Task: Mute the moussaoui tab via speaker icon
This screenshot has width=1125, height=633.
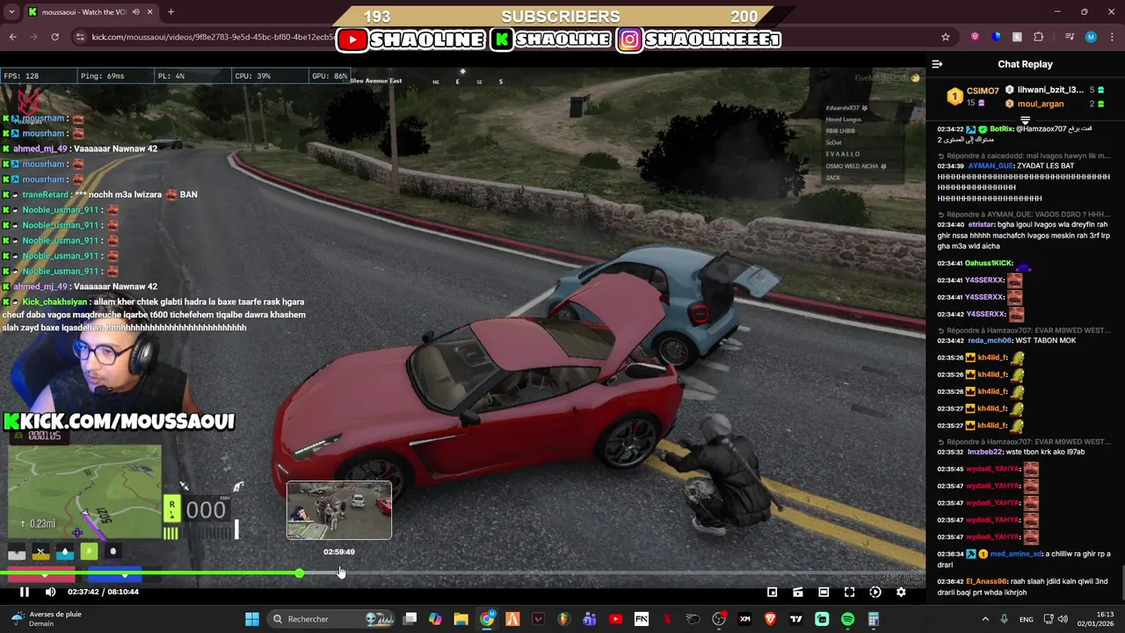Action: 135,12
